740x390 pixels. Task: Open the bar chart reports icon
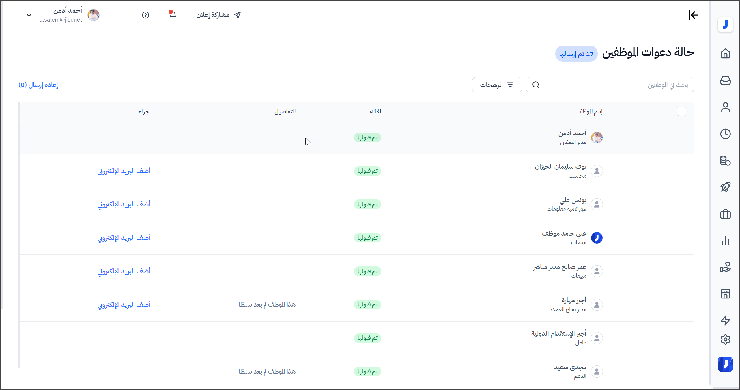point(725,240)
